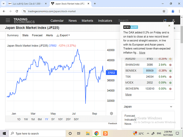Click the clock icon in ASX200 row
183x137 pixels.
pos(170,59)
